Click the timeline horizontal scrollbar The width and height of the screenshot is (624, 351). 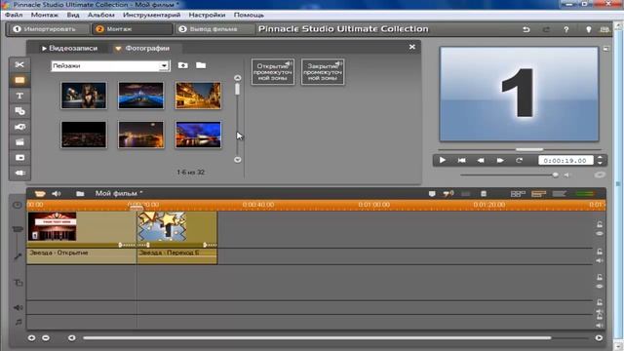317,338
